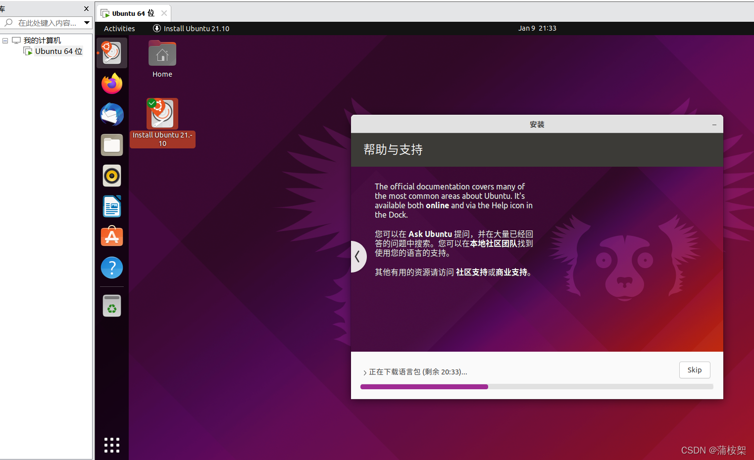This screenshot has width=754, height=460.
Task: Launch Firefox from the dock
Action: (x=112, y=84)
